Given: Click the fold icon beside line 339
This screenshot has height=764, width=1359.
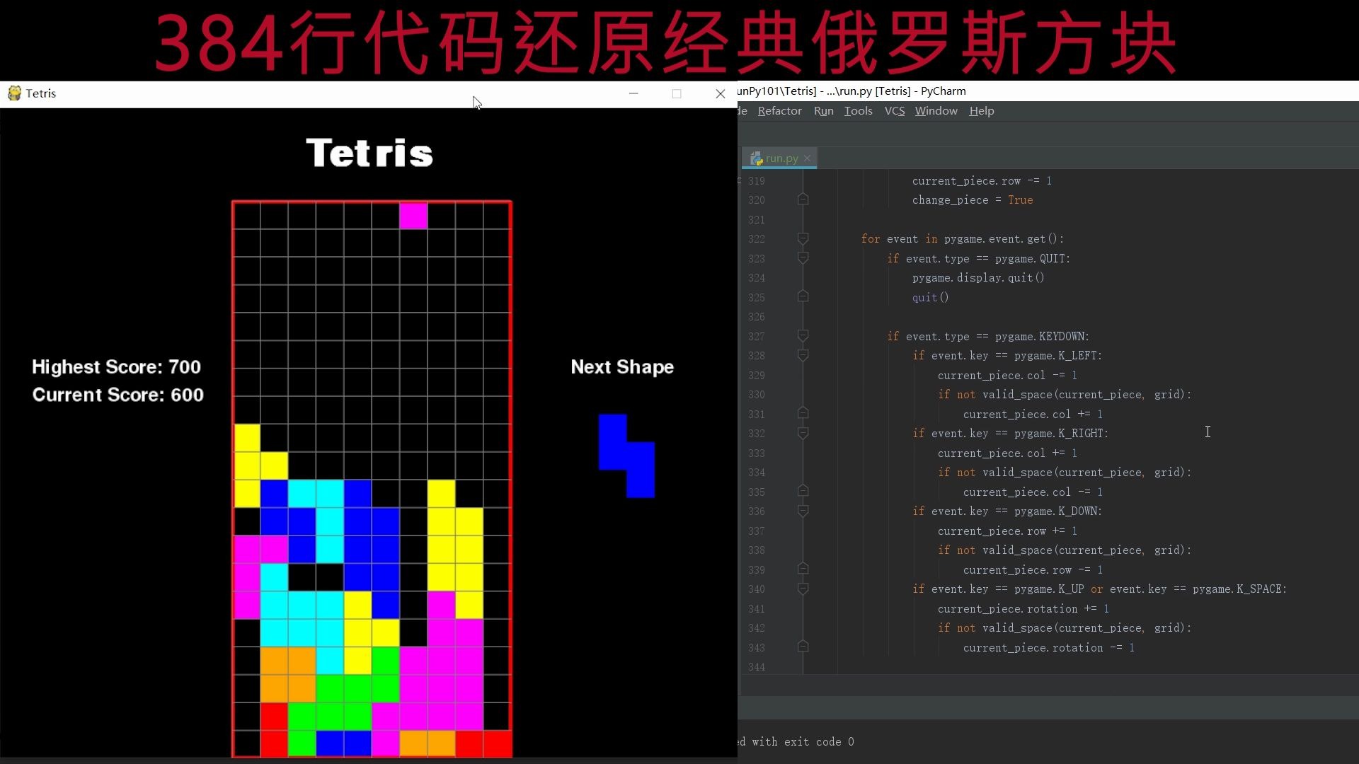Looking at the screenshot, I should [x=803, y=568].
